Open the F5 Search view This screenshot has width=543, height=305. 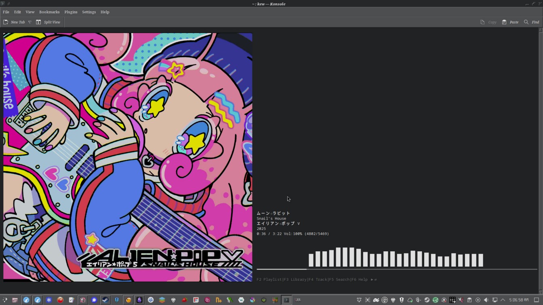[339, 280]
